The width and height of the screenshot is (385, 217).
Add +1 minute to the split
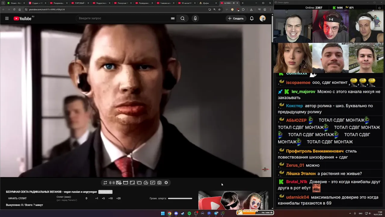[97, 198]
